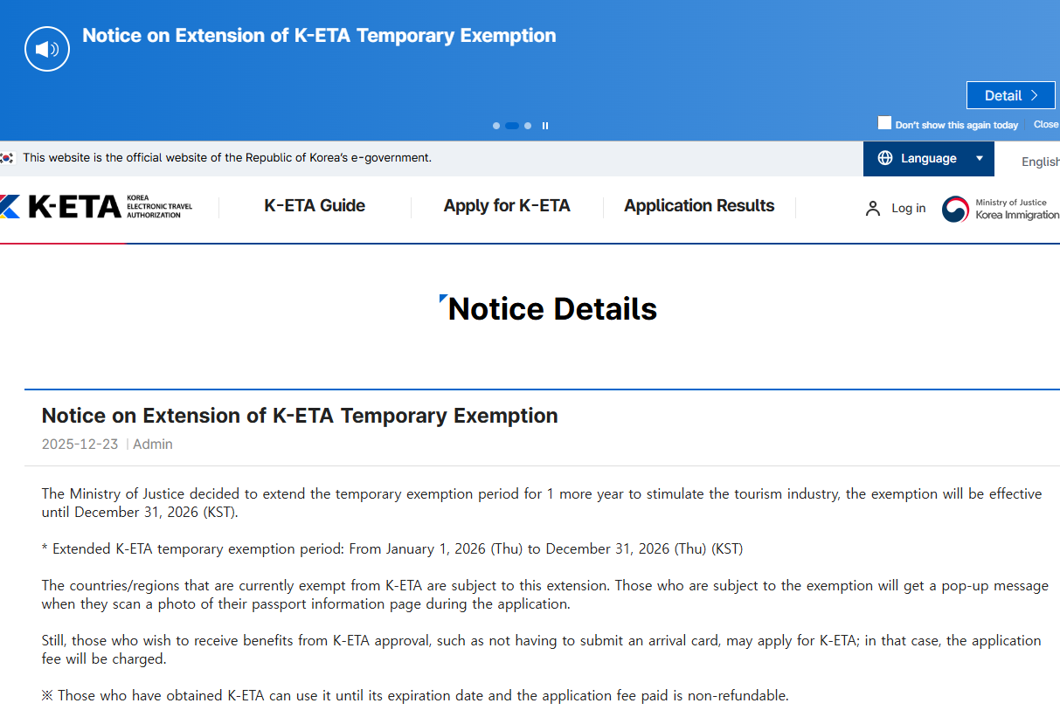The width and height of the screenshot is (1060, 710).
Task: Select English as current language
Action: click(1040, 162)
